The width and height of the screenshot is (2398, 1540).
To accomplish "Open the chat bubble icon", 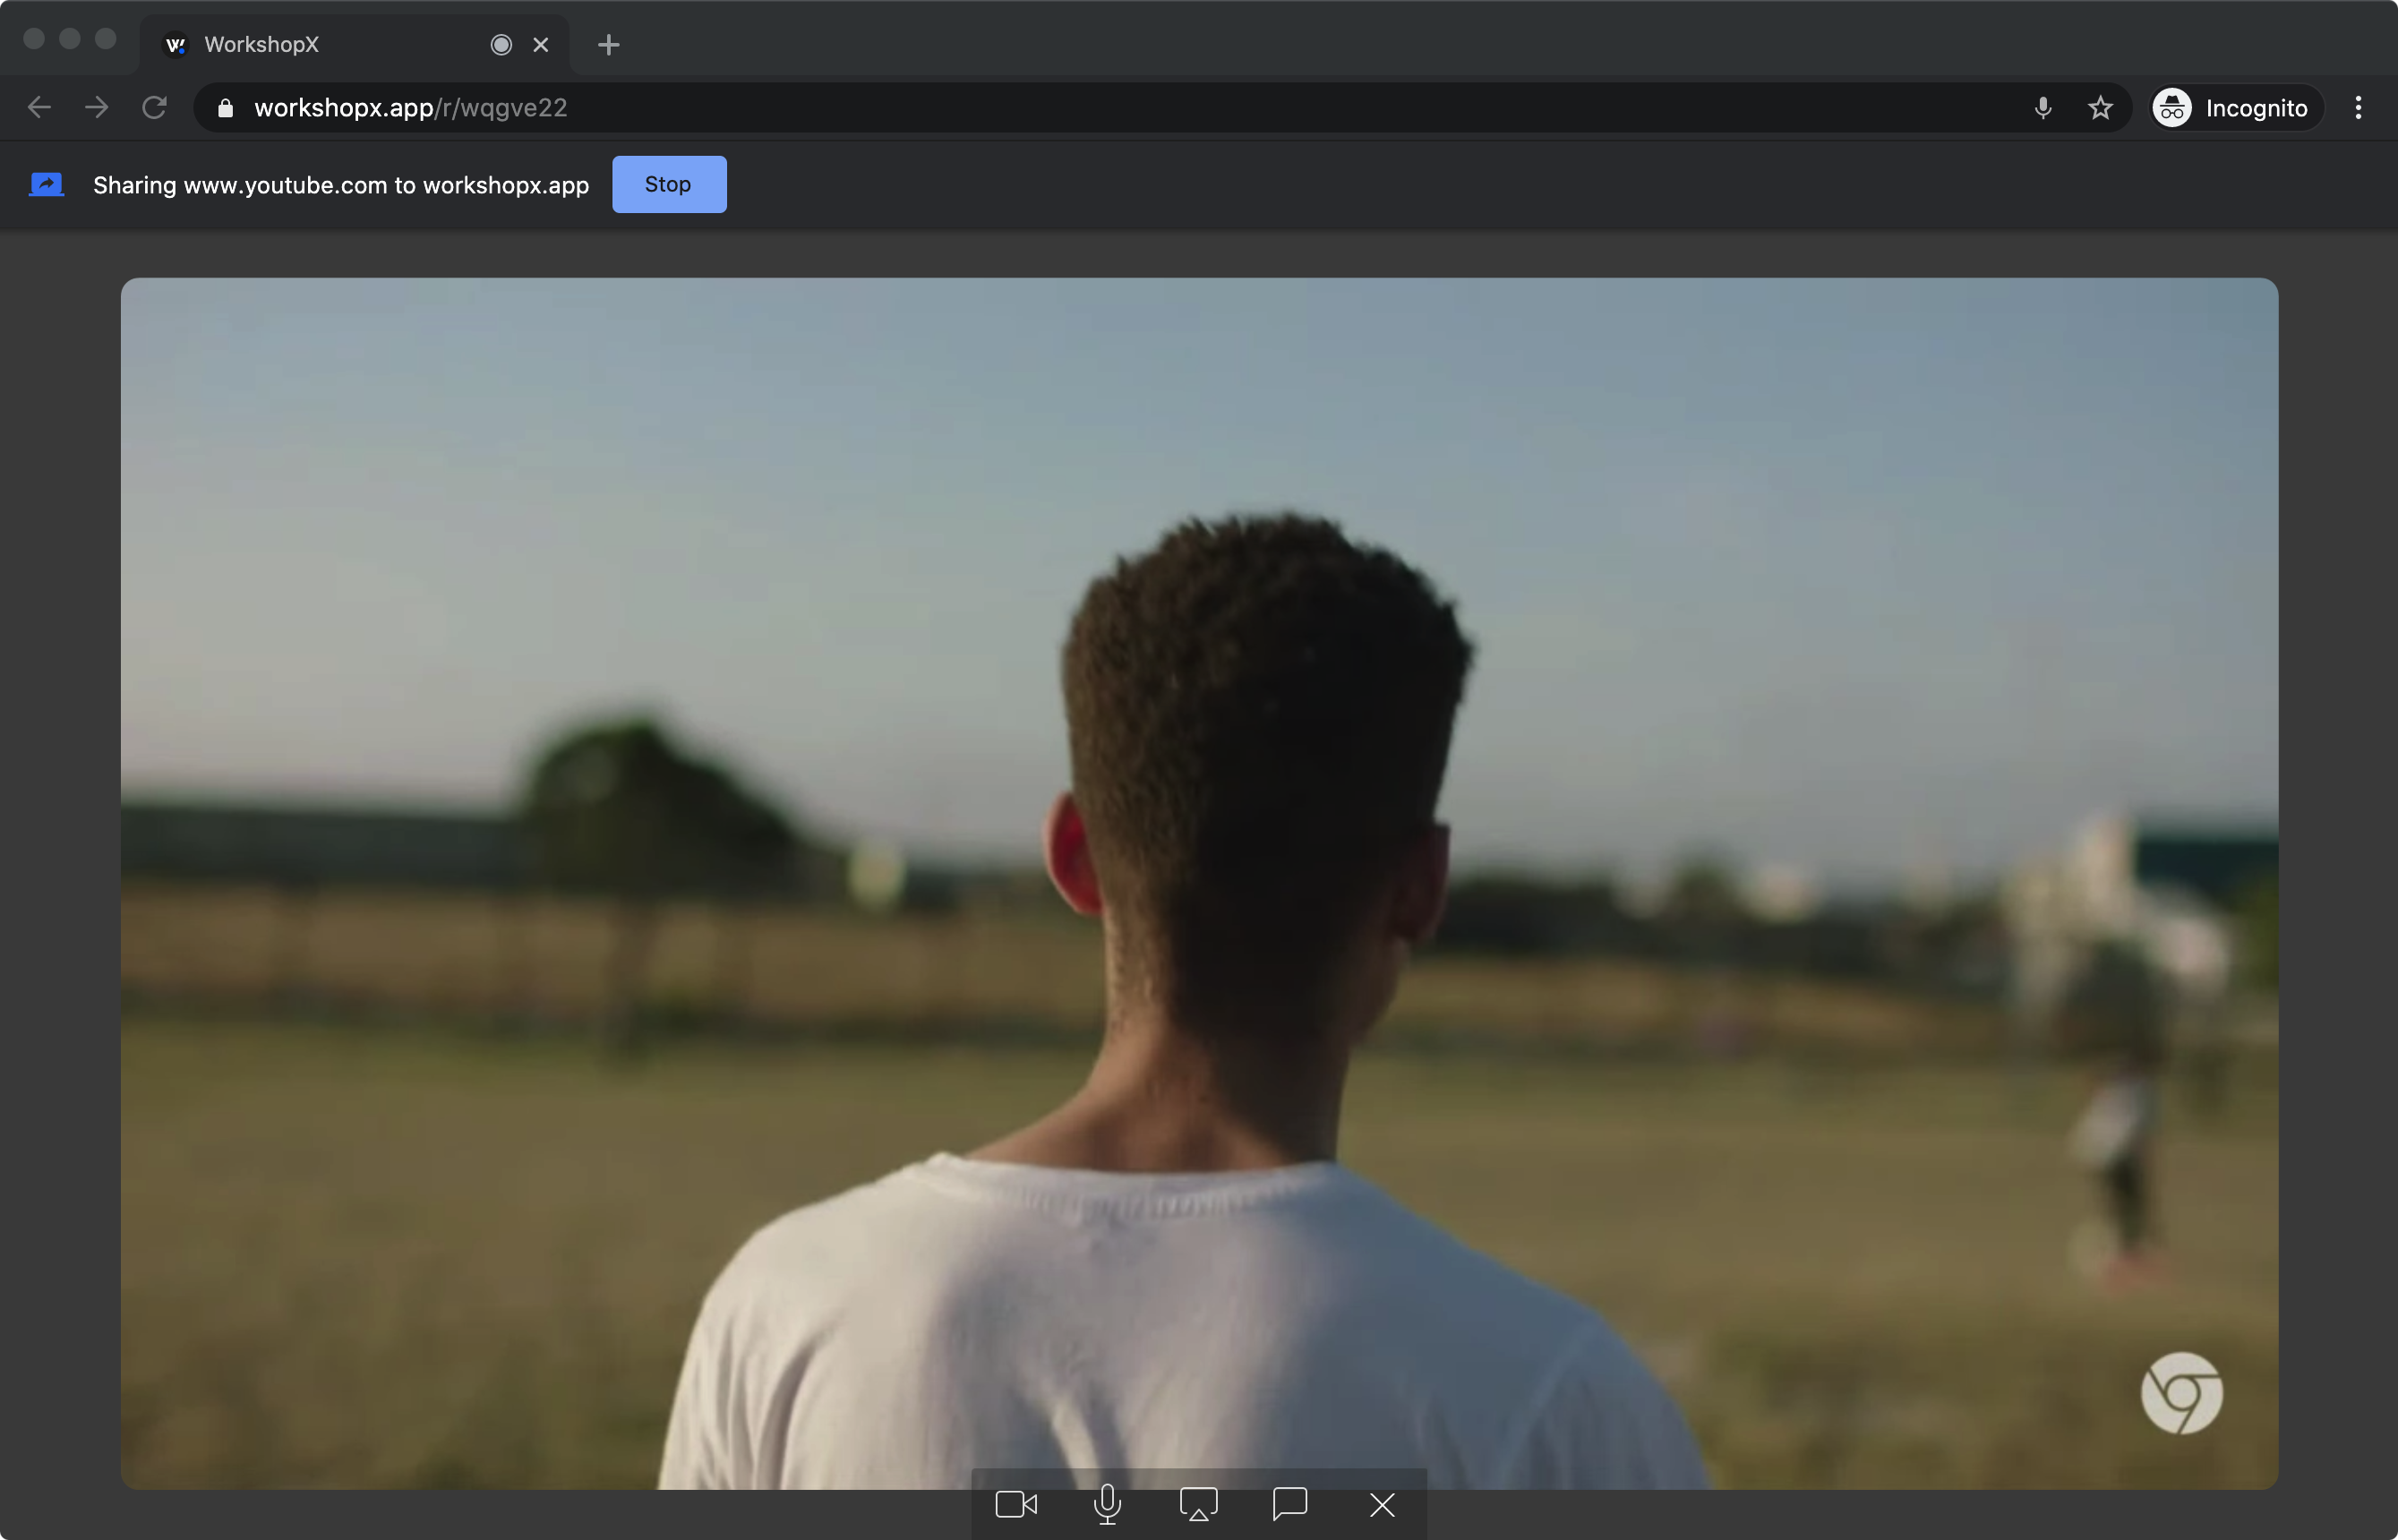I will pos(1290,1504).
